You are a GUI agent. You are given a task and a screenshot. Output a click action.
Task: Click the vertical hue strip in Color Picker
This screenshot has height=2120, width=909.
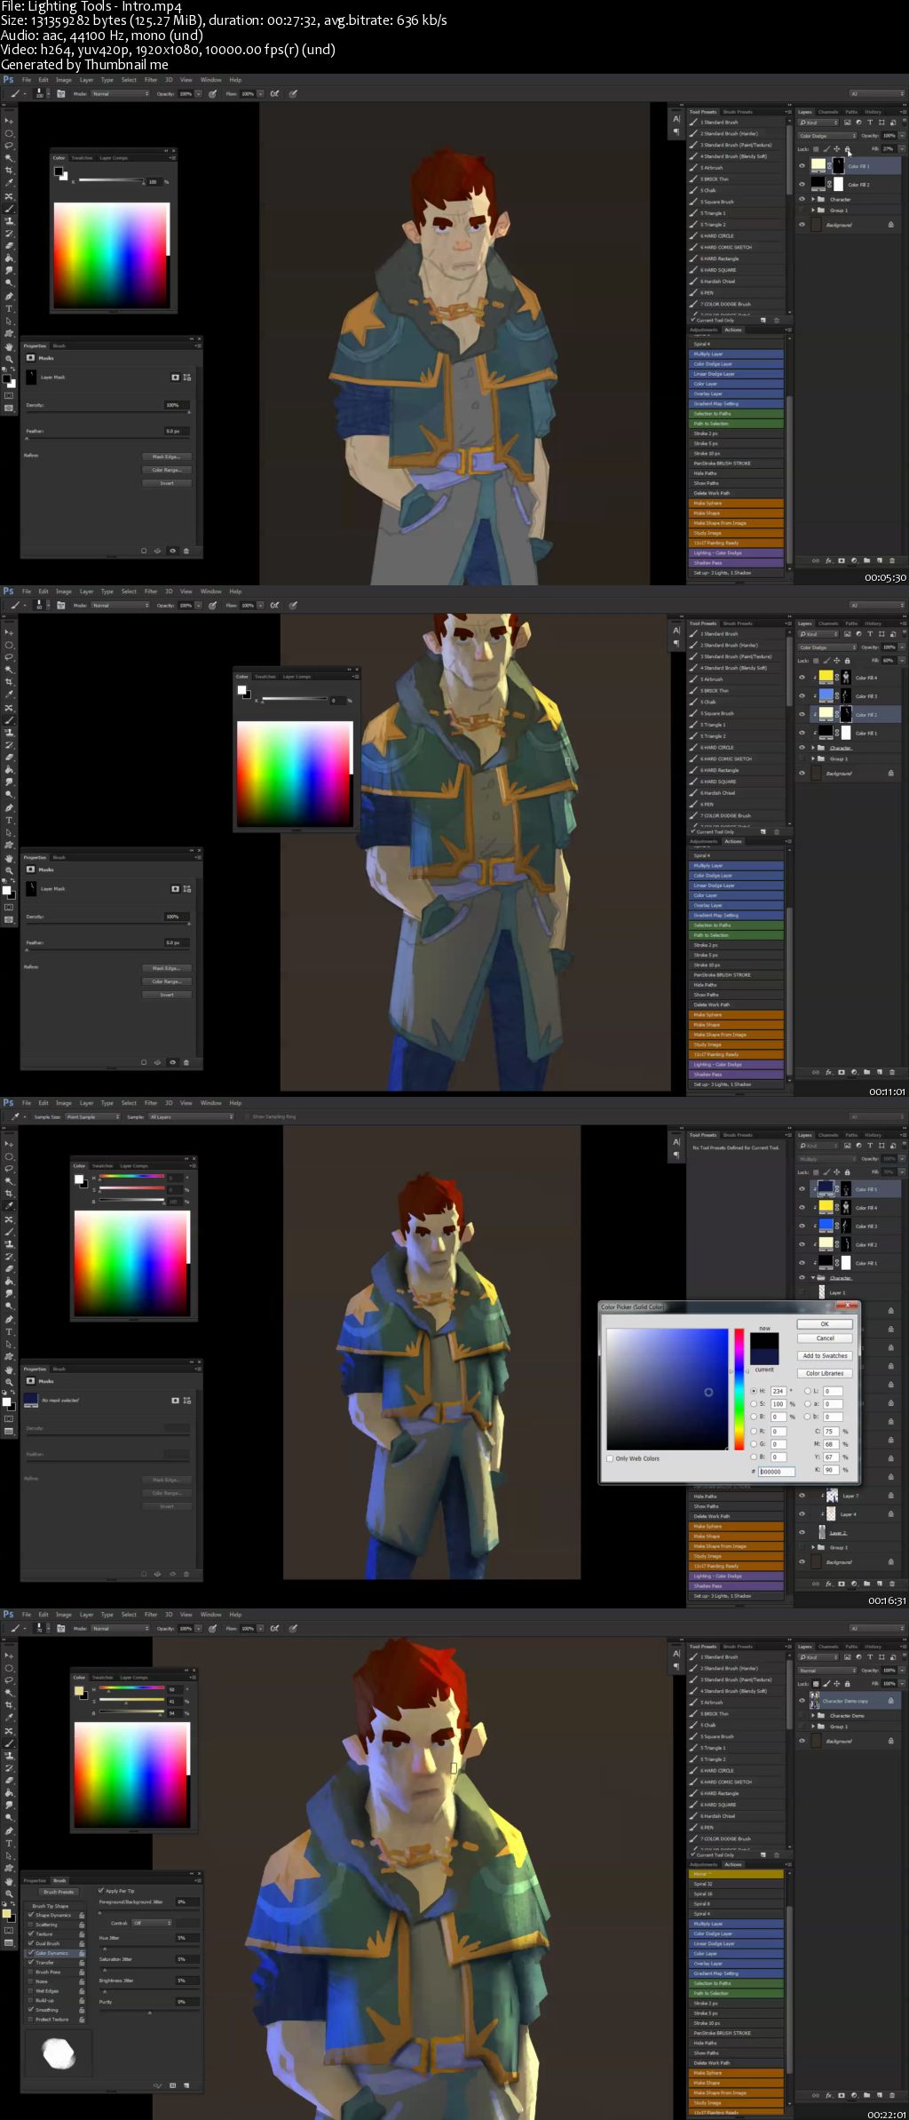point(739,1390)
